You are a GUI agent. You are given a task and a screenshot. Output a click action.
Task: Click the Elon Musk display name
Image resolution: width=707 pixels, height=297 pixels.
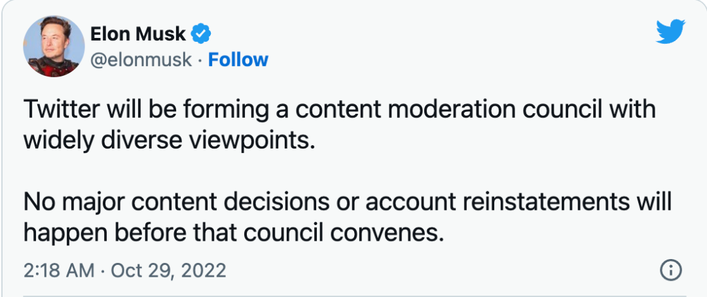[x=137, y=33]
